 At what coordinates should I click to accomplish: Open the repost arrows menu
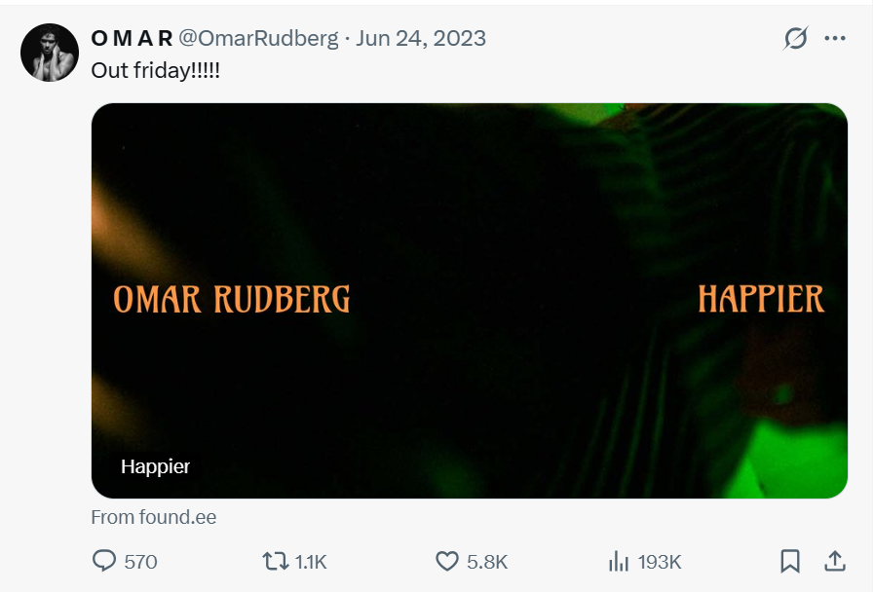pyautogui.click(x=275, y=561)
